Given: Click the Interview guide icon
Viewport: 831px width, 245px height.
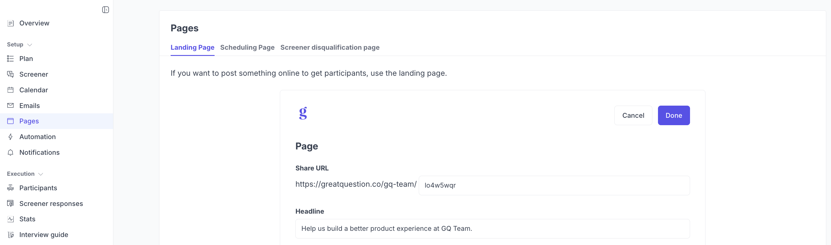Looking at the screenshot, I should tap(11, 235).
